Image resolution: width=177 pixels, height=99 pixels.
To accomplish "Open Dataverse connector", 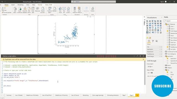I will [x=38, y=9].
